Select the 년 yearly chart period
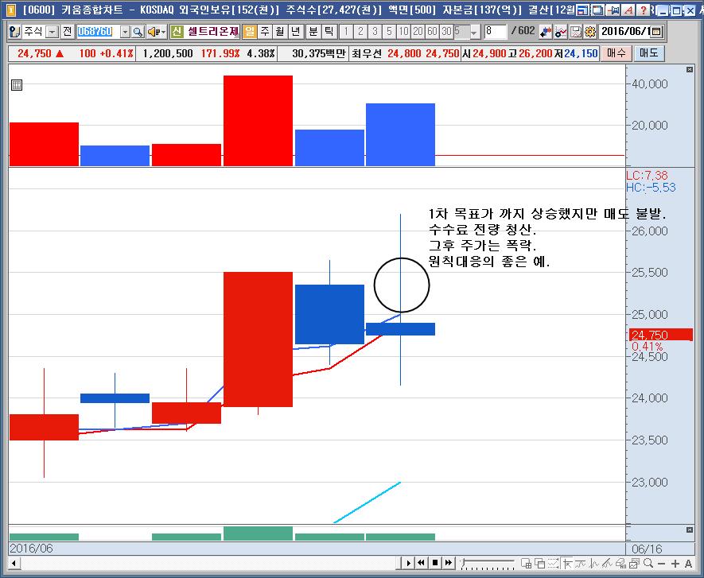The image size is (704, 578). click(x=295, y=32)
